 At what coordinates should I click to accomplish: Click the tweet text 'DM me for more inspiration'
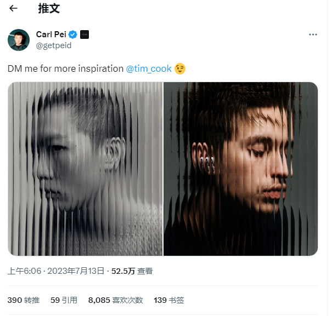pyautogui.click(x=65, y=69)
